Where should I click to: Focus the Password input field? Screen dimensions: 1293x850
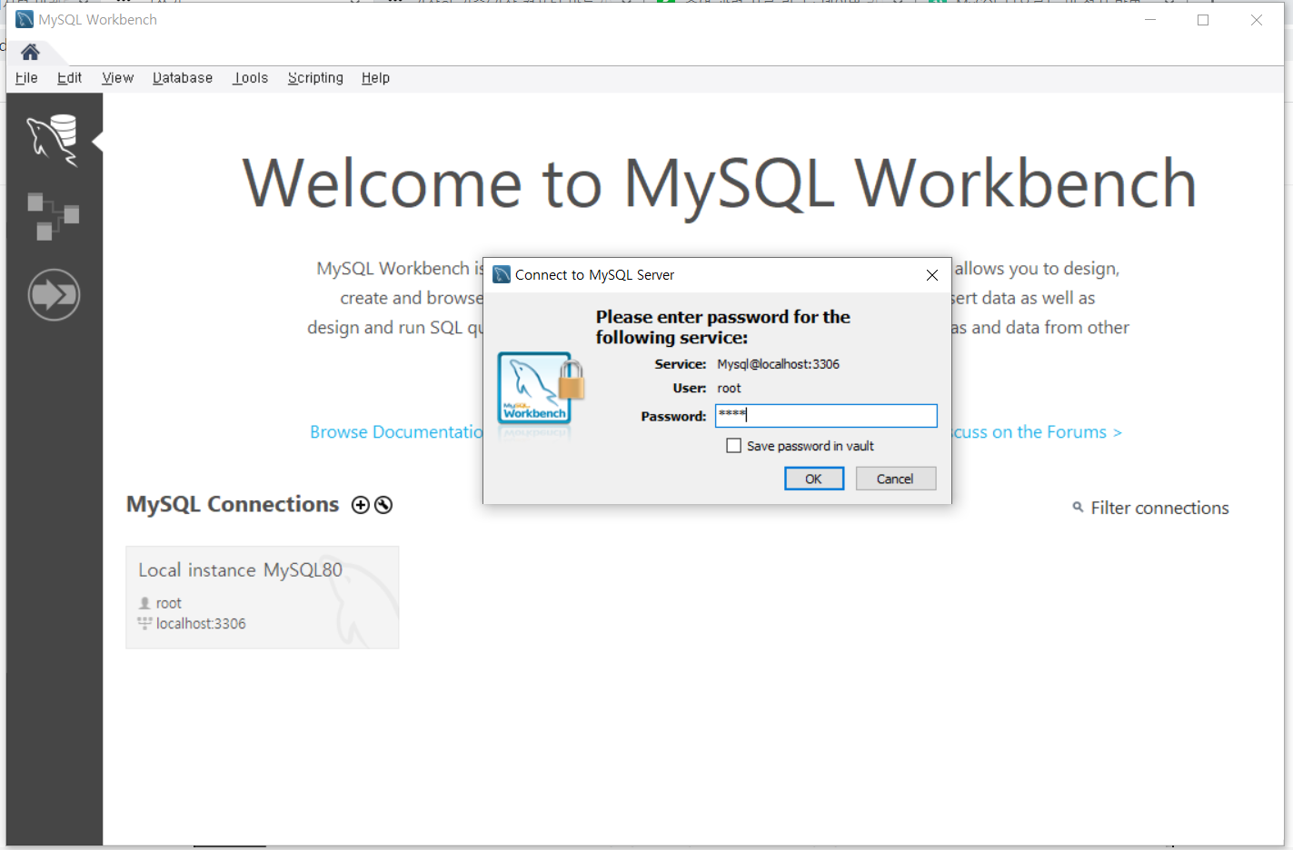tap(826, 416)
